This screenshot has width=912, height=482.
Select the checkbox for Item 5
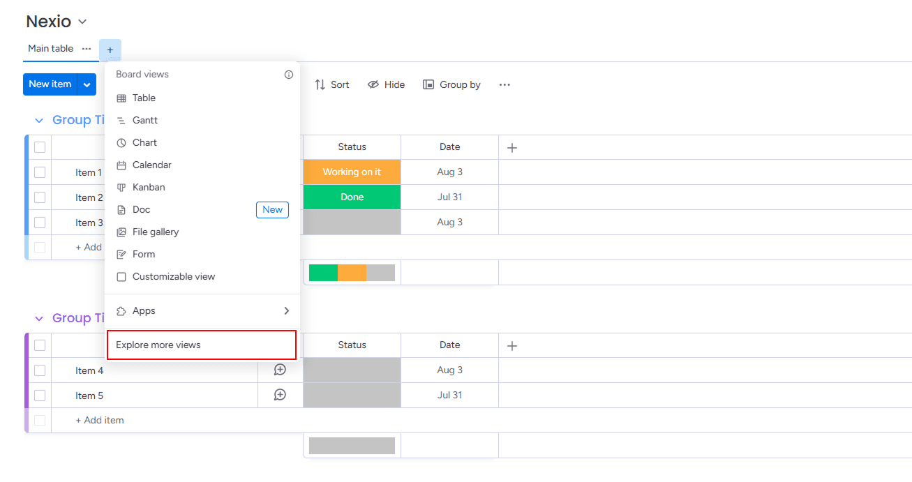point(40,395)
